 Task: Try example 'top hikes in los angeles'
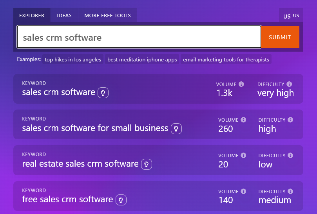(x=73, y=59)
